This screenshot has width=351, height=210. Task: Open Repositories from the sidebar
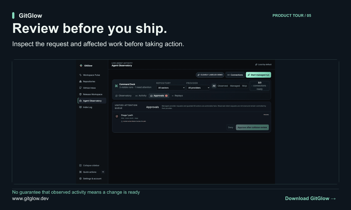pyautogui.click(x=92, y=82)
